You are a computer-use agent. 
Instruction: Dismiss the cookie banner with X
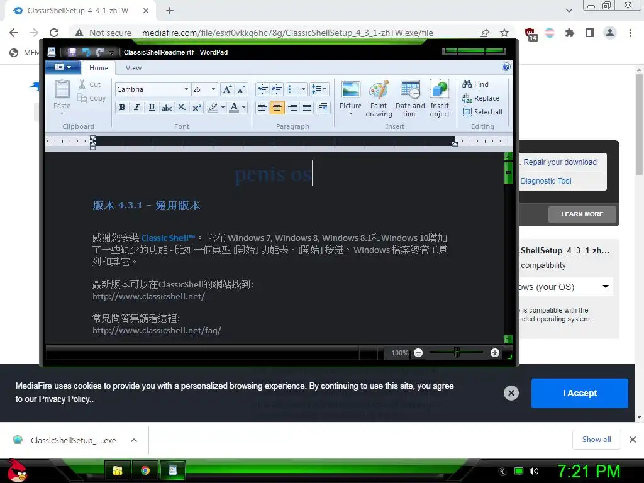click(511, 393)
